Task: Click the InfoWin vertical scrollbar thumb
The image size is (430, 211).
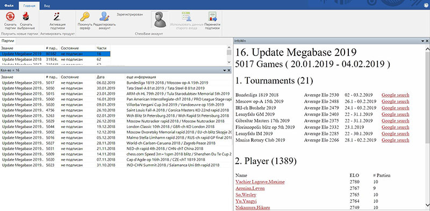Action: pyautogui.click(x=427, y=97)
